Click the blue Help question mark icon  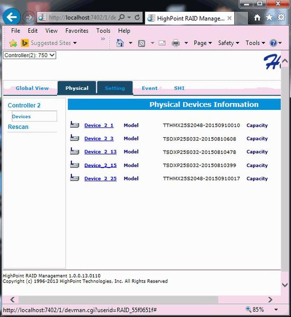[x=273, y=43]
